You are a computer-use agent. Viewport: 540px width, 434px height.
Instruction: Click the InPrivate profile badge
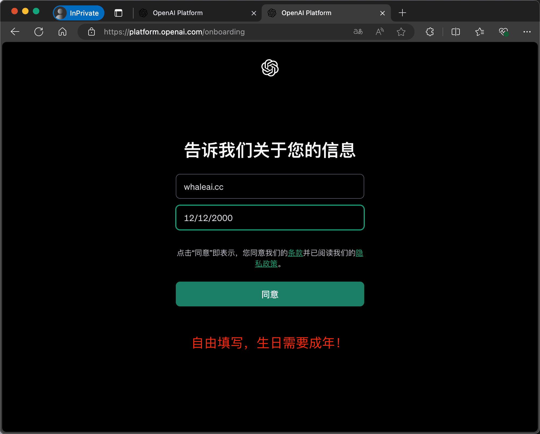click(x=78, y=13)
